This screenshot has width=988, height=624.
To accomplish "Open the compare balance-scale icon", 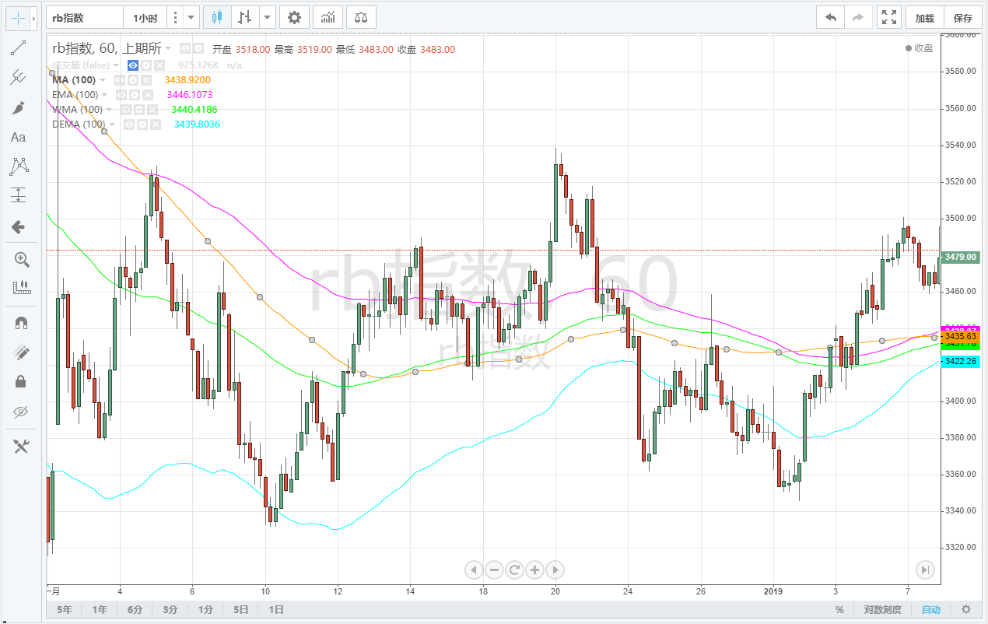I will tap(361, 17).
